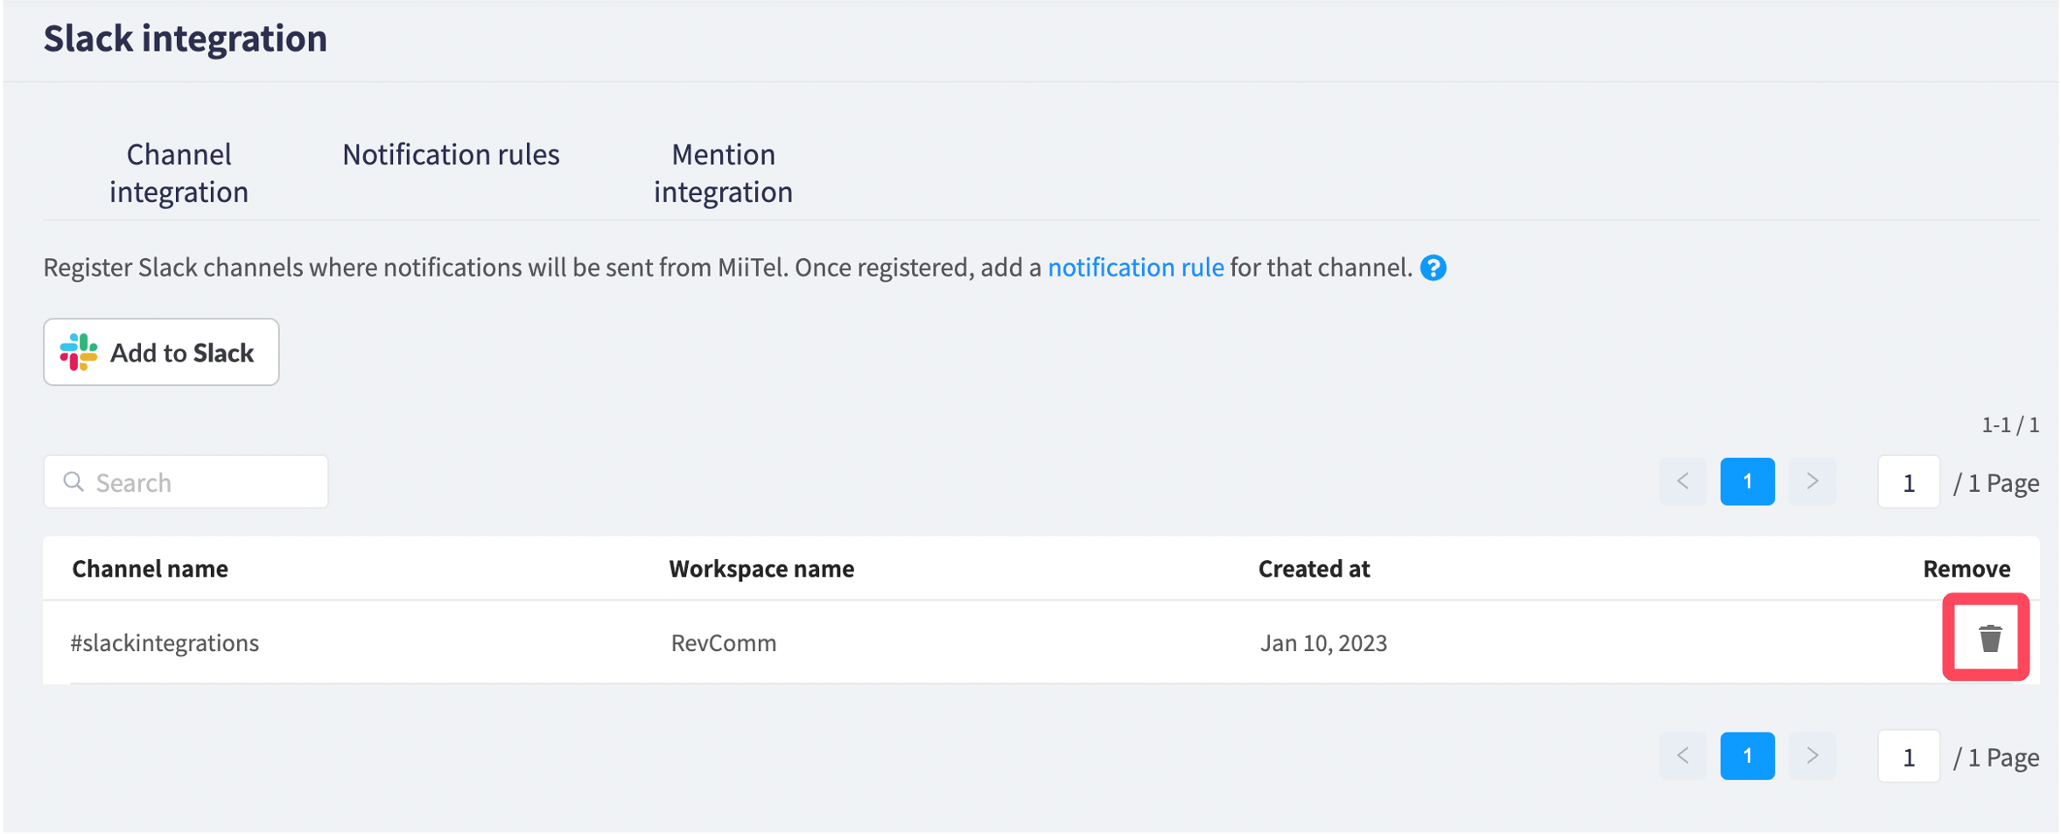Select the RevComm workspace cell
Image resolution: width=2061 pixels, height=834 pixels.
(x=724, y=642)
